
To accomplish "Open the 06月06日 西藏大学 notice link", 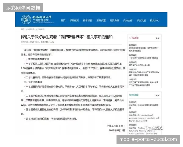I will (x=144, y=74).
